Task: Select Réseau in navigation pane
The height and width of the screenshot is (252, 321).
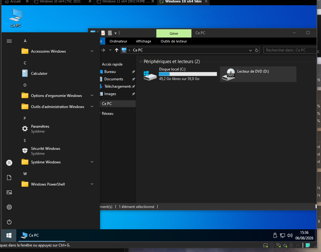Action: point(107,114)
